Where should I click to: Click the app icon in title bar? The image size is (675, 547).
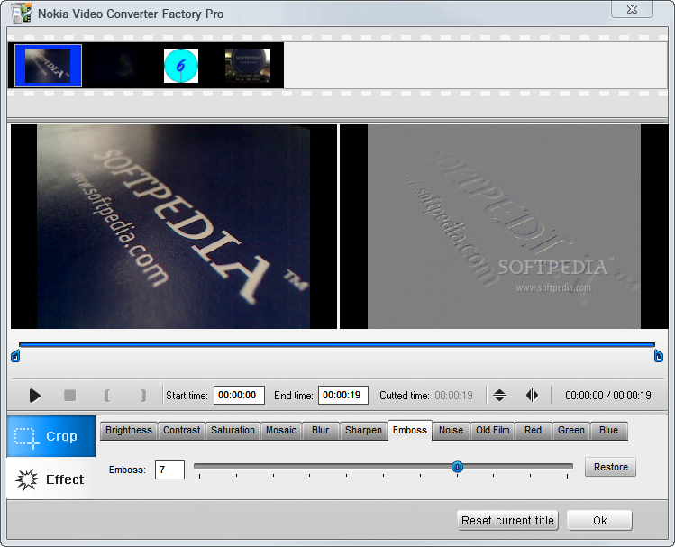pyautogui.click(x=21, y=14)
